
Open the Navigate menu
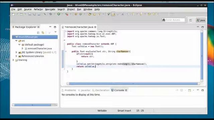(50, 9)
